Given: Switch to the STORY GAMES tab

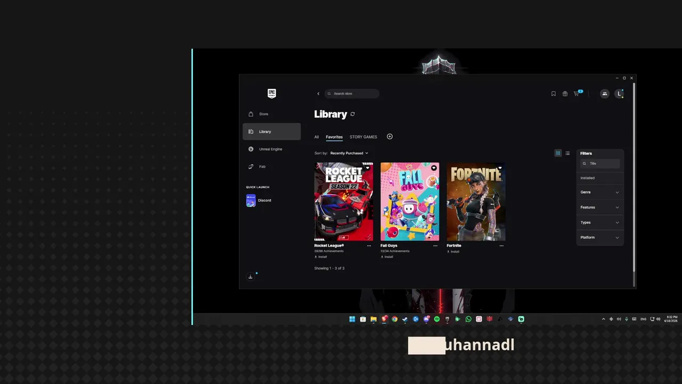Looking at the screenshot, I should click(x=363, y=137).
